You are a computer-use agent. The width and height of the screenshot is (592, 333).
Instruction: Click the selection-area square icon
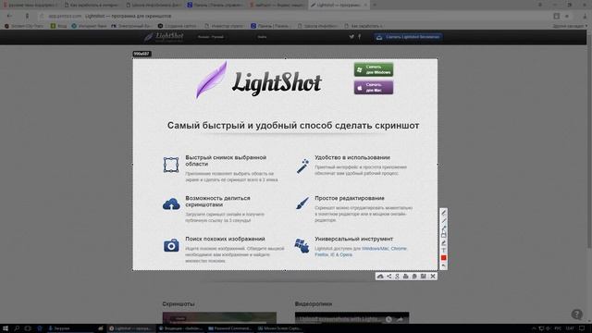[x=171, y=165]
